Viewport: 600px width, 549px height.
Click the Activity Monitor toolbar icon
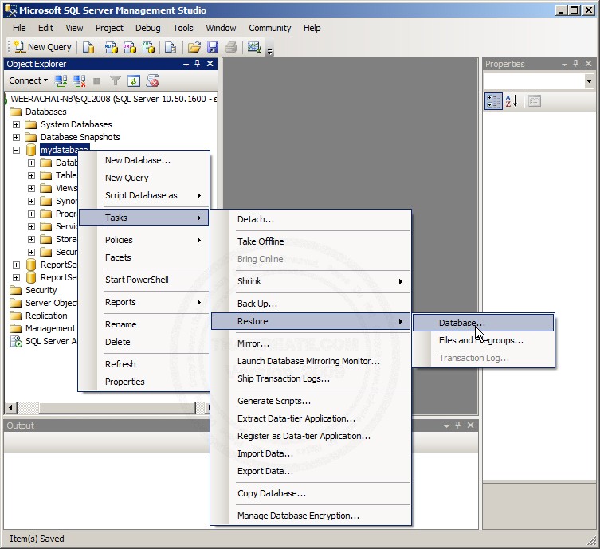[253, 48]
